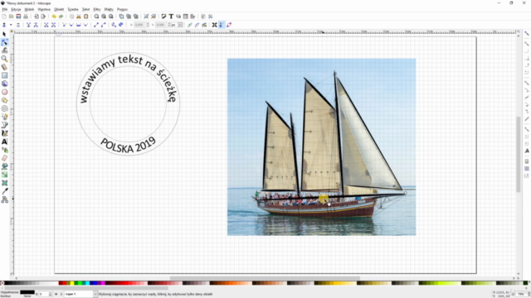Image resolution: width=531 pixels, height=298 pixels.
Task: Select the Eraser tool
Action: (x=4, y=158)
